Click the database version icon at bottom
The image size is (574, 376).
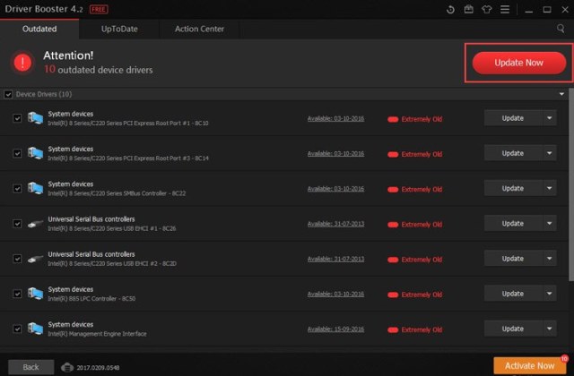point(69,366)
